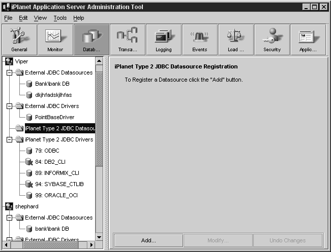Collapse the iPlanet Type 2 JDBC Drivers node
The height and width of the screenshot is (252, 331).
(9, 139)
